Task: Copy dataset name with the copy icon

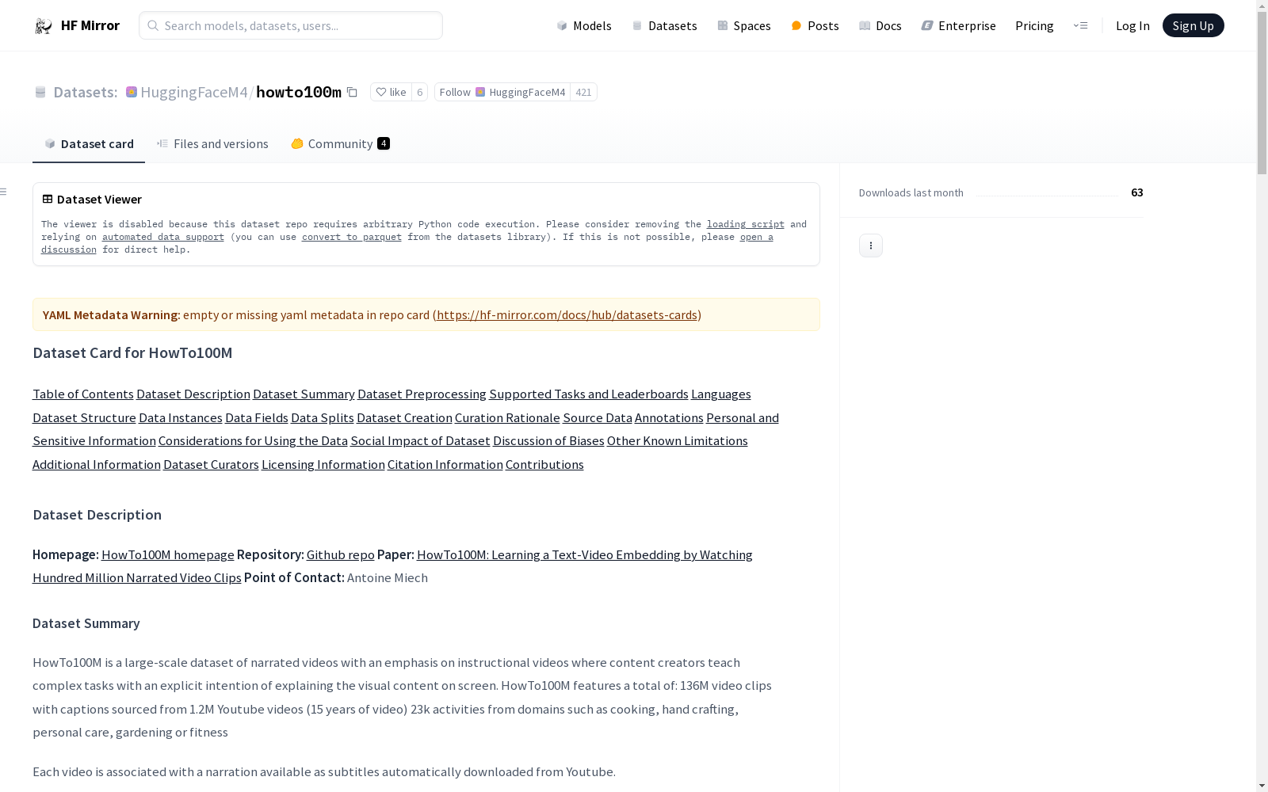Action: pyautogui.click(x=352, y=93)
